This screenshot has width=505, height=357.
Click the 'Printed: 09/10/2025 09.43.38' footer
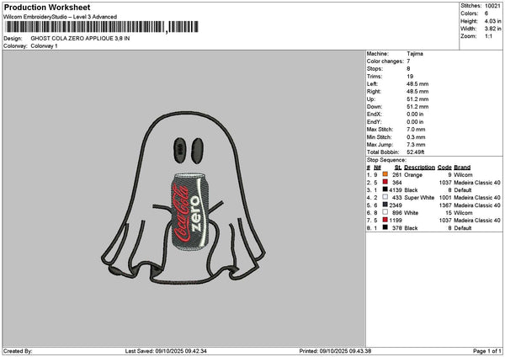pyautogui.click(x=335, y=351)
